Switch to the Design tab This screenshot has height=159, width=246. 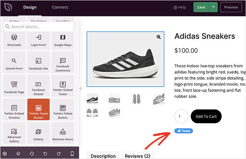(x=30, y=7)
